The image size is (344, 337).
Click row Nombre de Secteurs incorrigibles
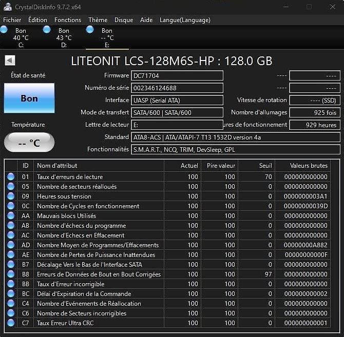click(168, 313)
